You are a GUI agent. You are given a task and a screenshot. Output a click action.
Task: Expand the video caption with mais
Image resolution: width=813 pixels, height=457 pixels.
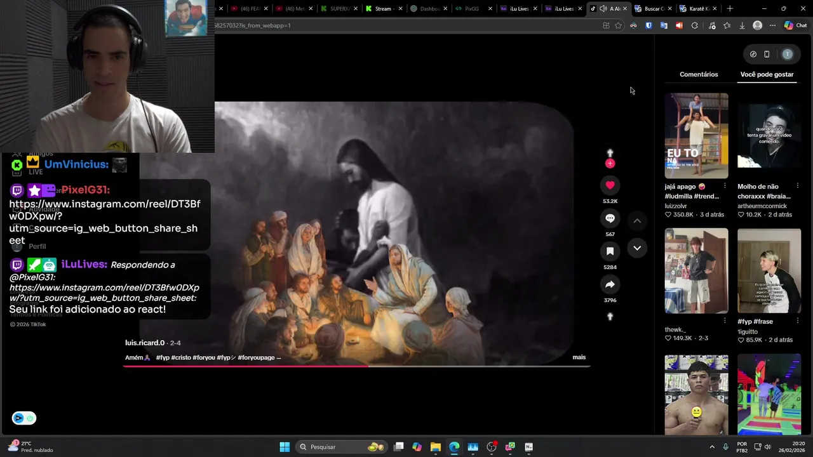(x=579, y=357)
